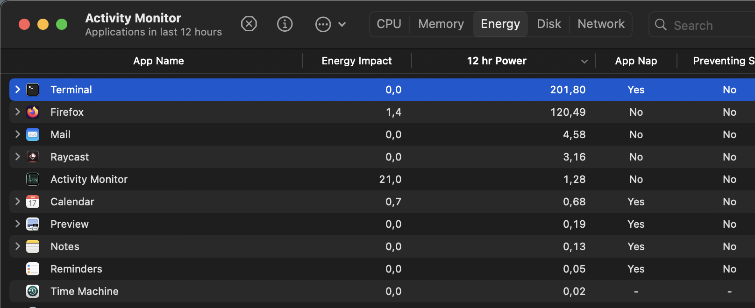Sort by Energy Impact column header
Image resolution: width=755 pixels, height=308 pixels.
(357, 61)
